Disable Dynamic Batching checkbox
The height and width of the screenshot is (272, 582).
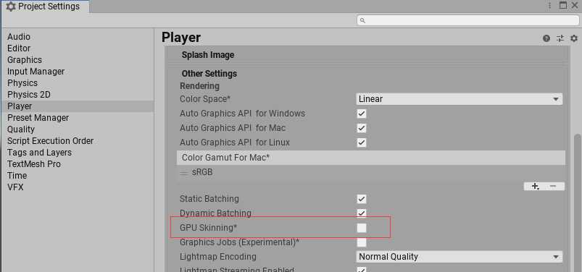[362, 213]
